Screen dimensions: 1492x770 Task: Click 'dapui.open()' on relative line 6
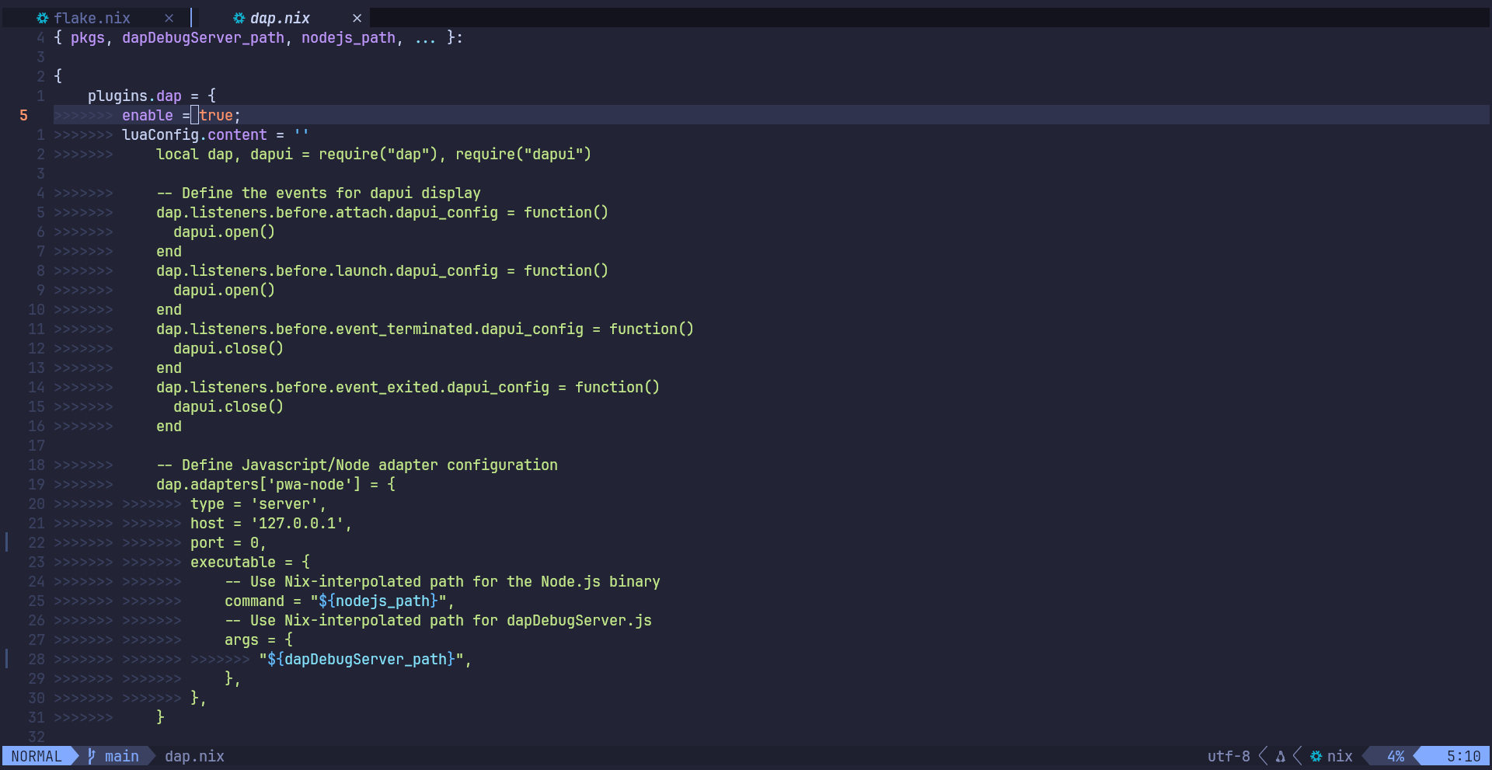click(225, 232)
